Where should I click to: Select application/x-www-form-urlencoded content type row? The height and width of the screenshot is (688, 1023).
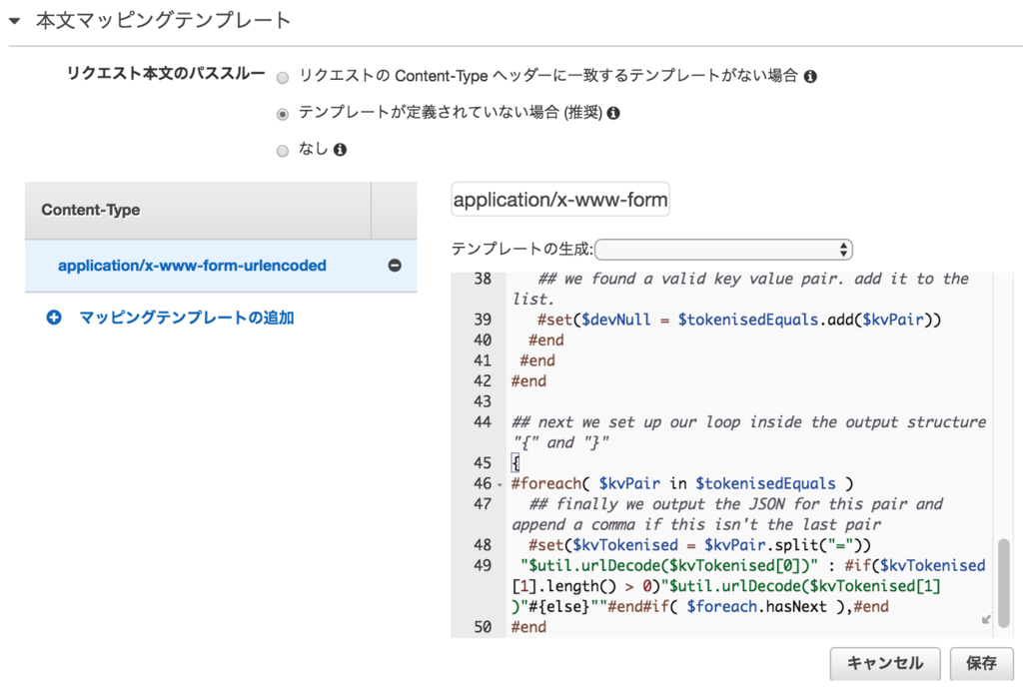tap(221, 266)
